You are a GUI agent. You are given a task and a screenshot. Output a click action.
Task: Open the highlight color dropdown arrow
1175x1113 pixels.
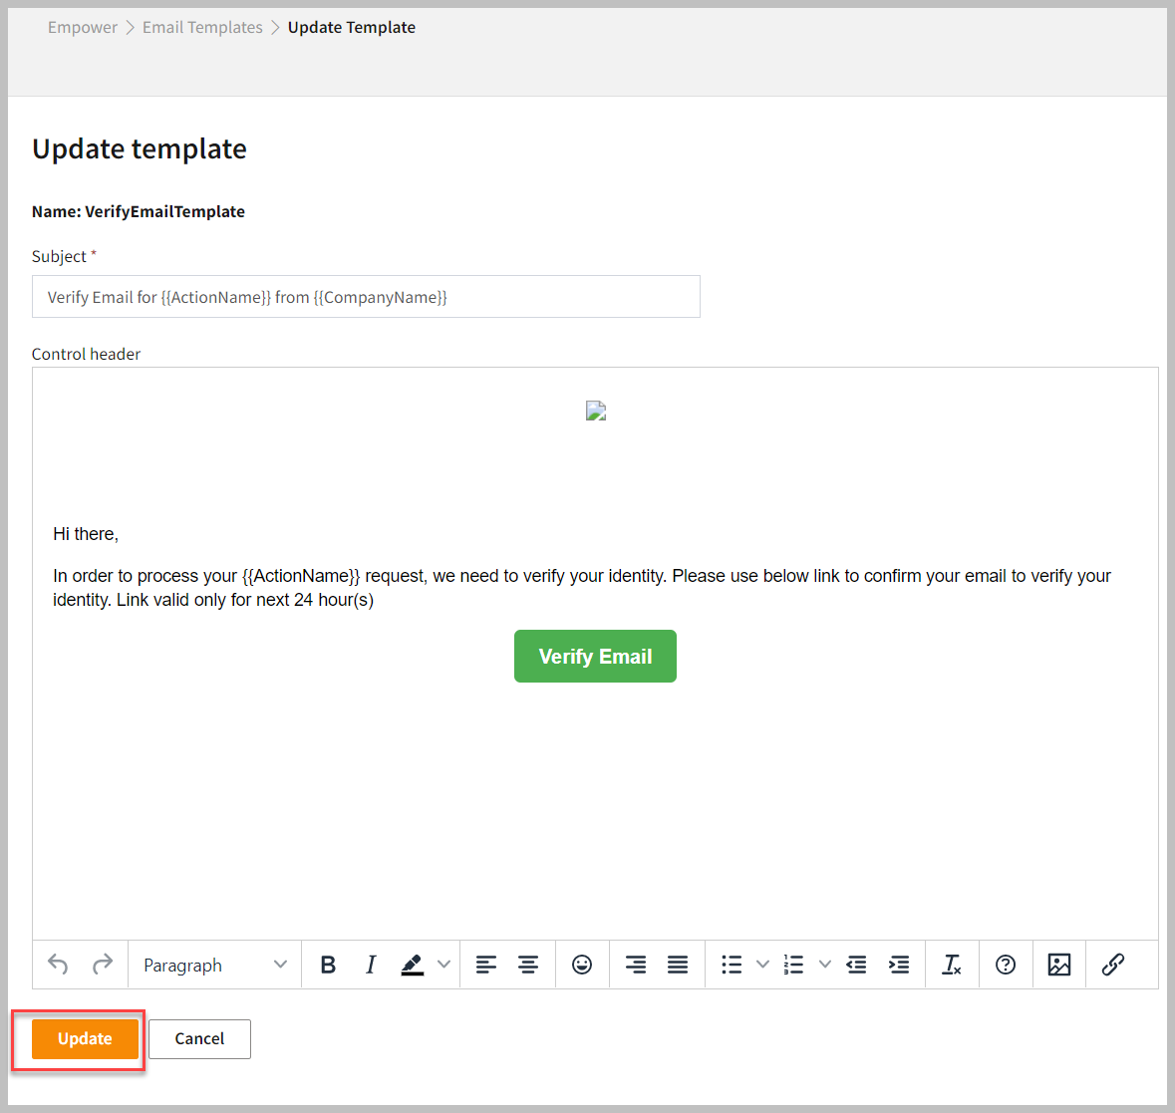click(x=444, y=965)
